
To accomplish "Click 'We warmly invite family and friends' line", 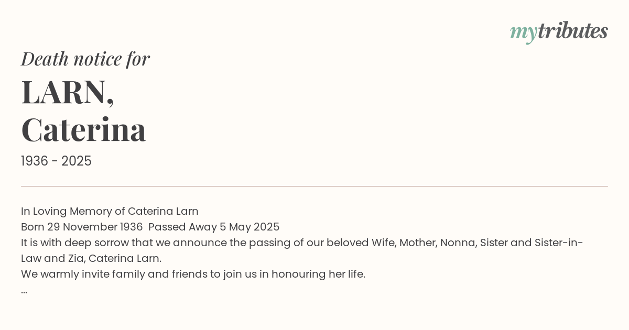I will click(x=193, y=274).
